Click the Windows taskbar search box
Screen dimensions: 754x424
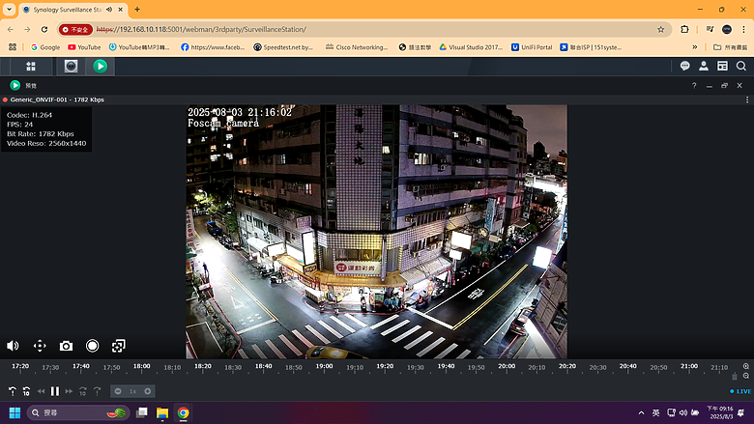pos(78,412)
